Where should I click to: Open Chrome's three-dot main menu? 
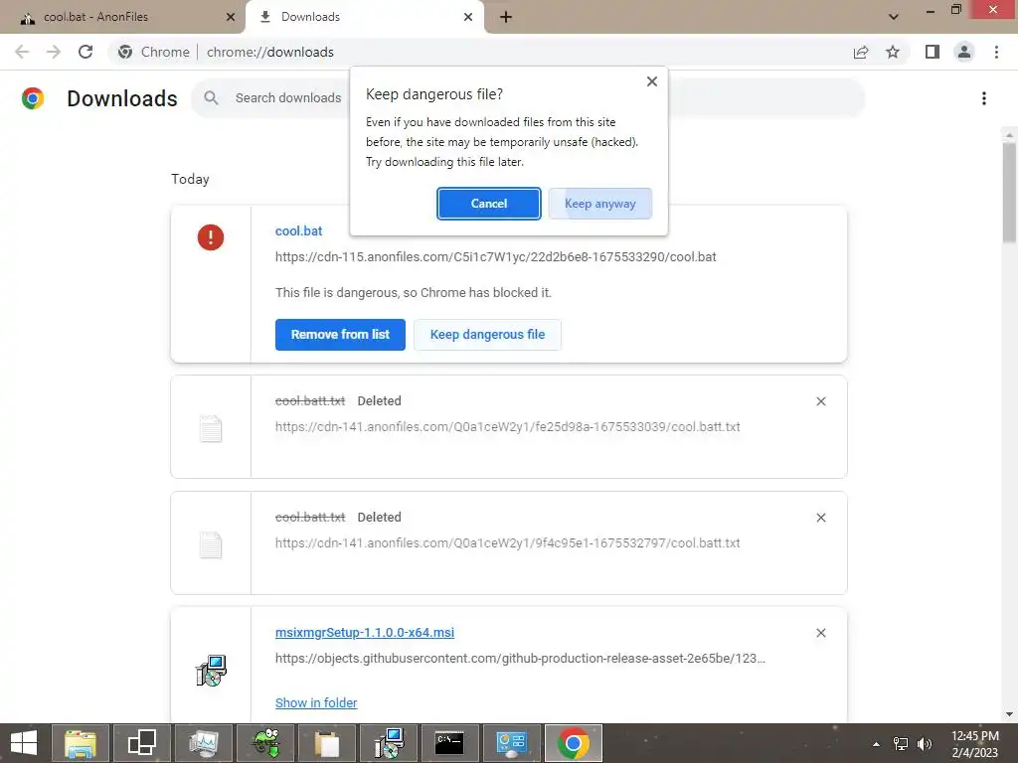click(996, 52)
